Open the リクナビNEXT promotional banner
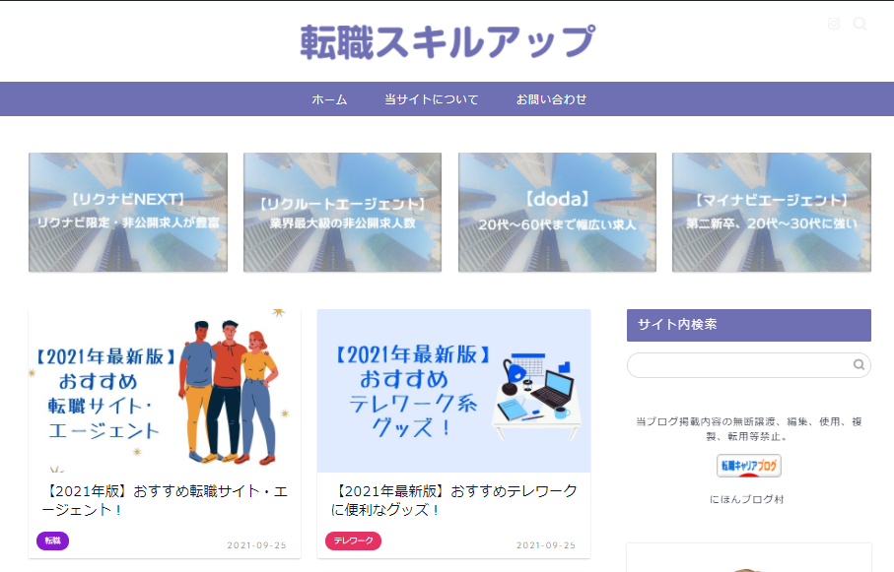894x572 pixels. (x=127, y=212)
